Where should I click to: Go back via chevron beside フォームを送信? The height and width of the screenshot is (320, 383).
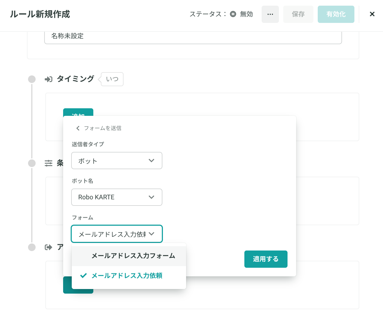[x=78, y=128]
